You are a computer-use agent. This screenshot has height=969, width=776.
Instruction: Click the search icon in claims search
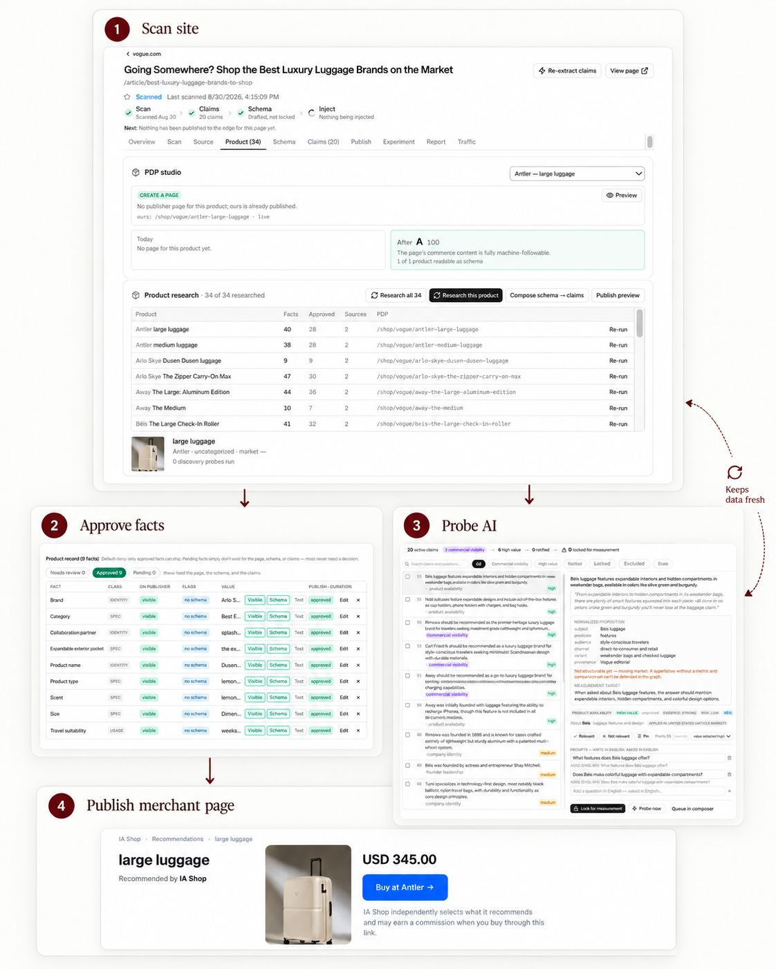point(407,564)
